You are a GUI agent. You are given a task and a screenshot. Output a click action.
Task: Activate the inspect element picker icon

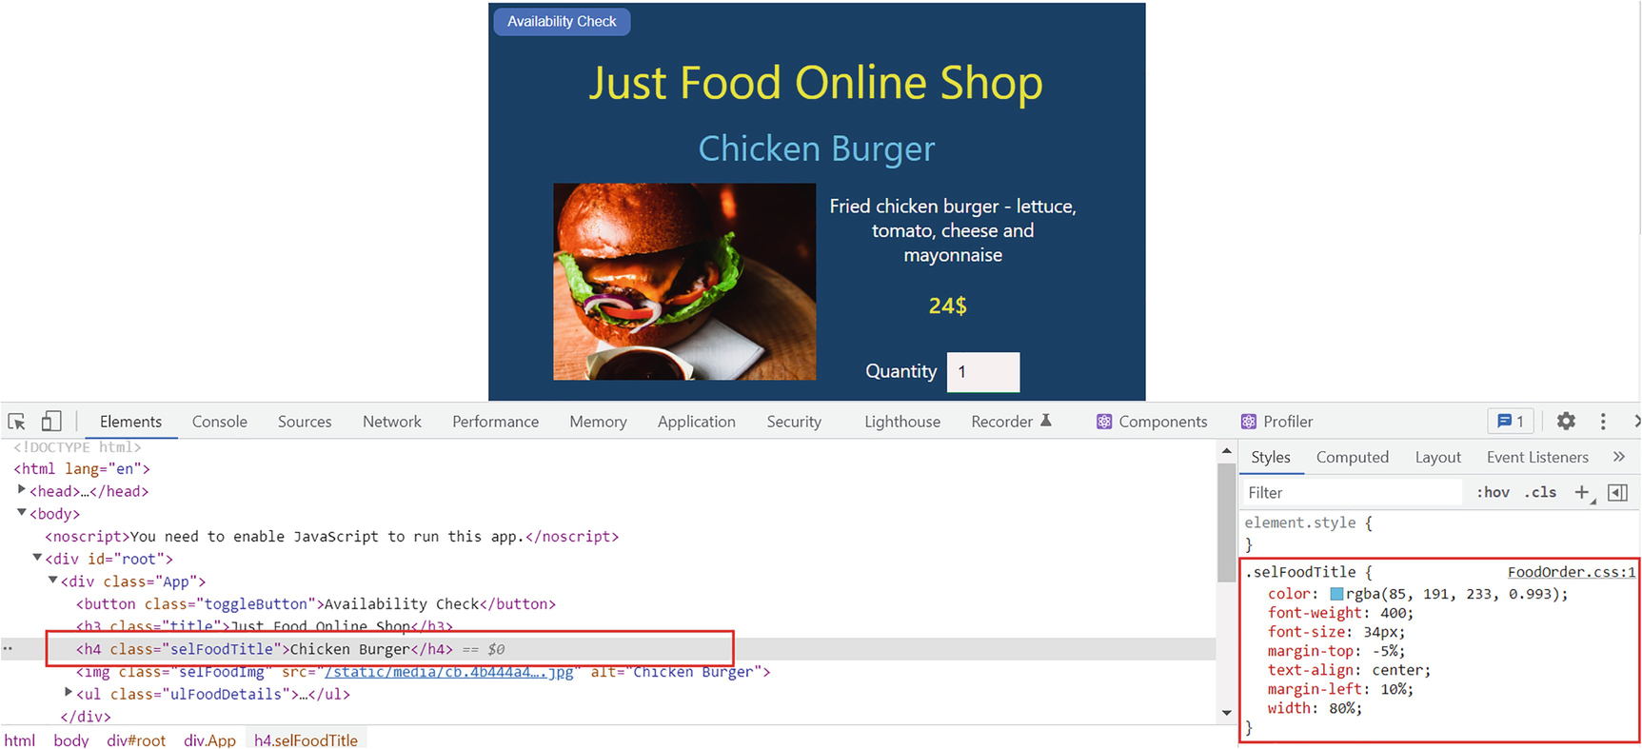coord(17,422)
